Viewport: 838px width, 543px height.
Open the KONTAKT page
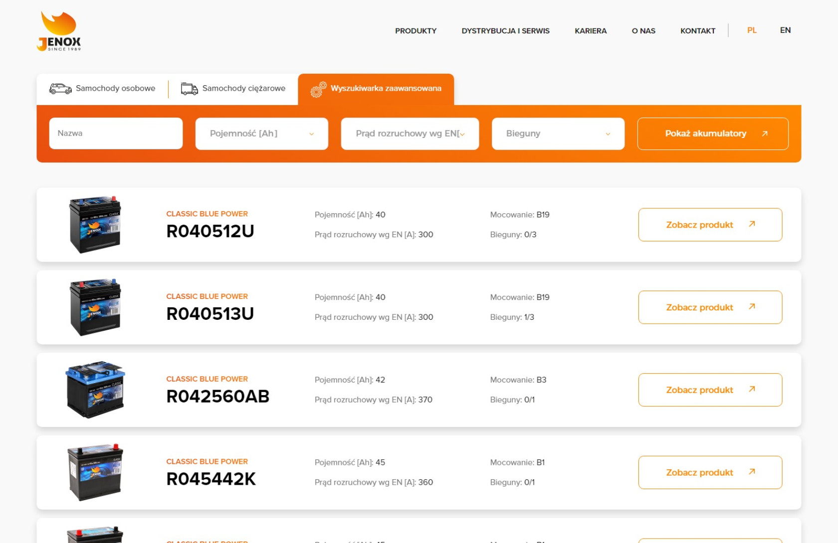pyautogui.click(x=697, y=31)
